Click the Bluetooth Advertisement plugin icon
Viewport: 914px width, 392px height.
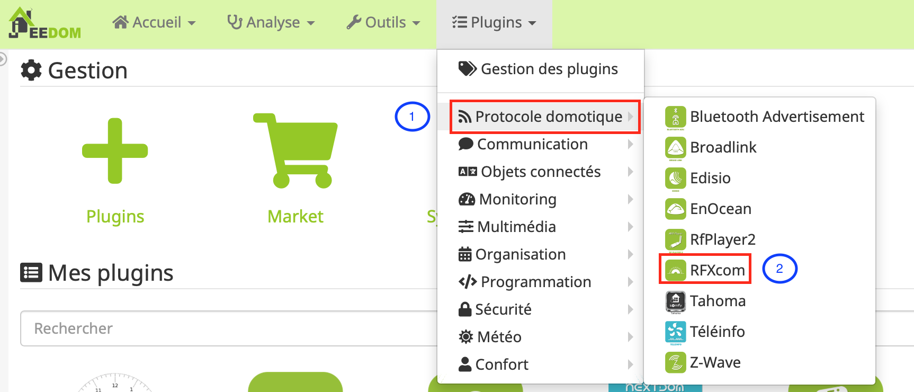point(675,117)
